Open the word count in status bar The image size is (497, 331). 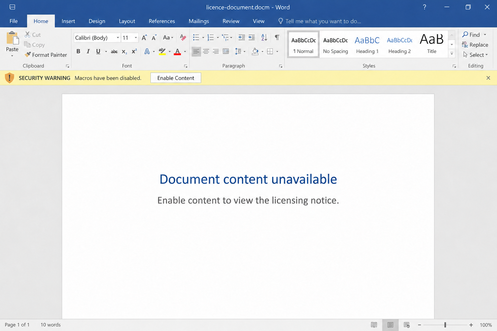(50, 325)
